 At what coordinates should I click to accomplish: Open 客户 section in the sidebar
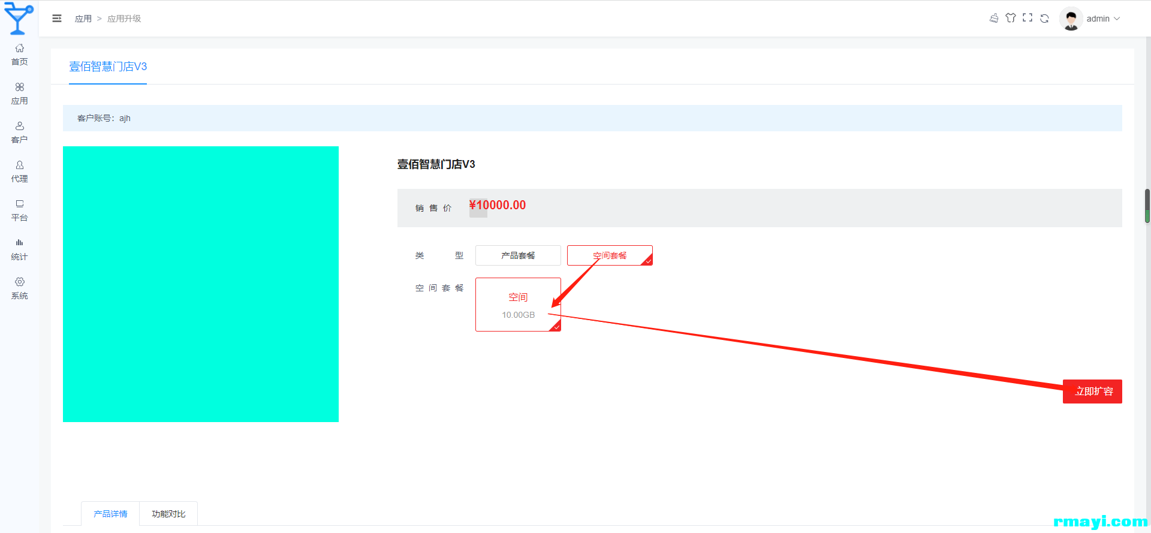[19, 133]
